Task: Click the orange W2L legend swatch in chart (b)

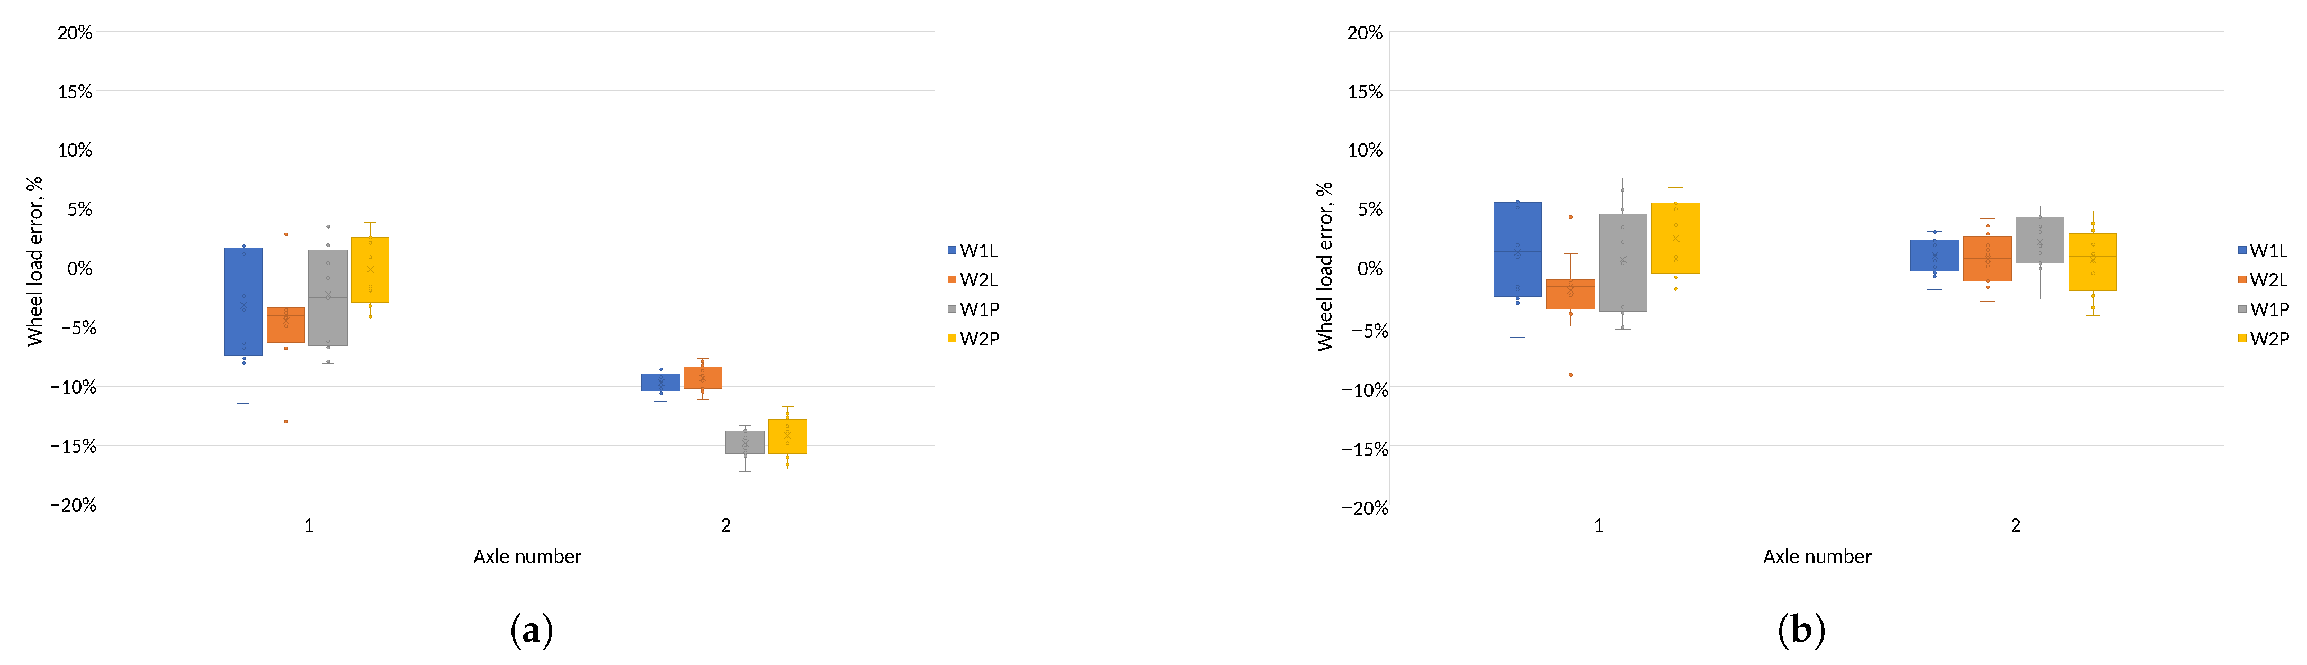Action: pyautogui.click(x=2242, y=280)
